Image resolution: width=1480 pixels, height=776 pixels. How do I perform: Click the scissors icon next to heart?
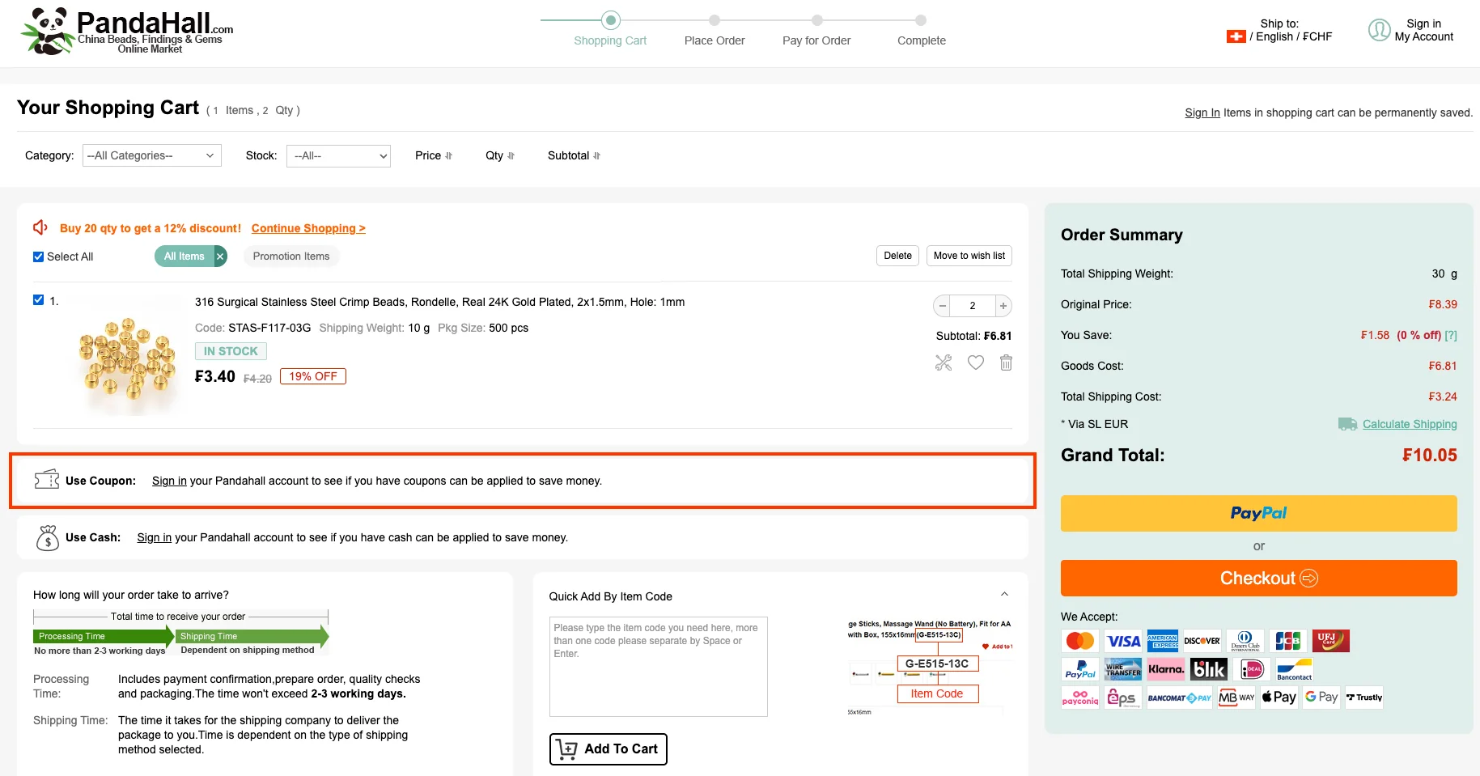944,363
